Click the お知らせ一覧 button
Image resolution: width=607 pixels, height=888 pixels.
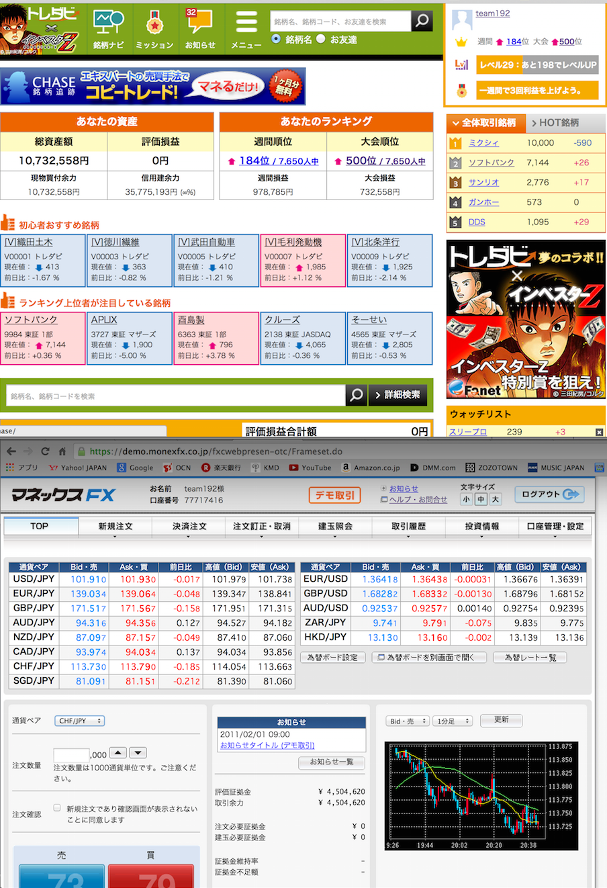click(x=332, y=762)
